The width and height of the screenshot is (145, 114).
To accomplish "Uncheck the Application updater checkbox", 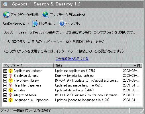I will (5, 71).
